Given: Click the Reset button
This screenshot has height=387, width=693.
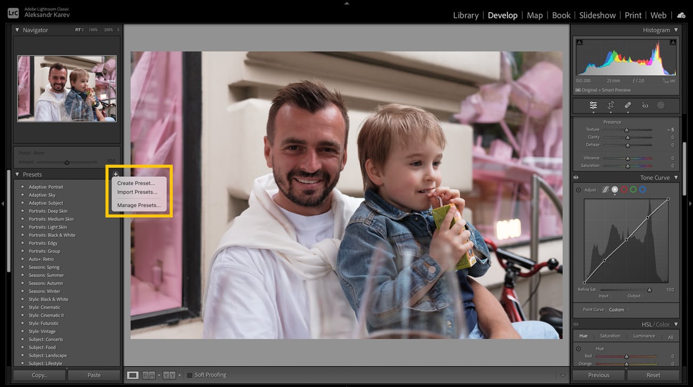Looking at the screenshot, I should pos(654,375).
